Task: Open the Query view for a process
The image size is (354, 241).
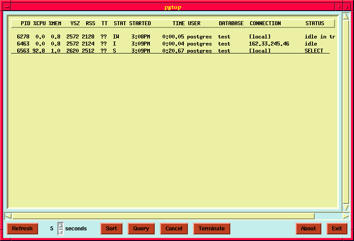Action: pos(141,229)
